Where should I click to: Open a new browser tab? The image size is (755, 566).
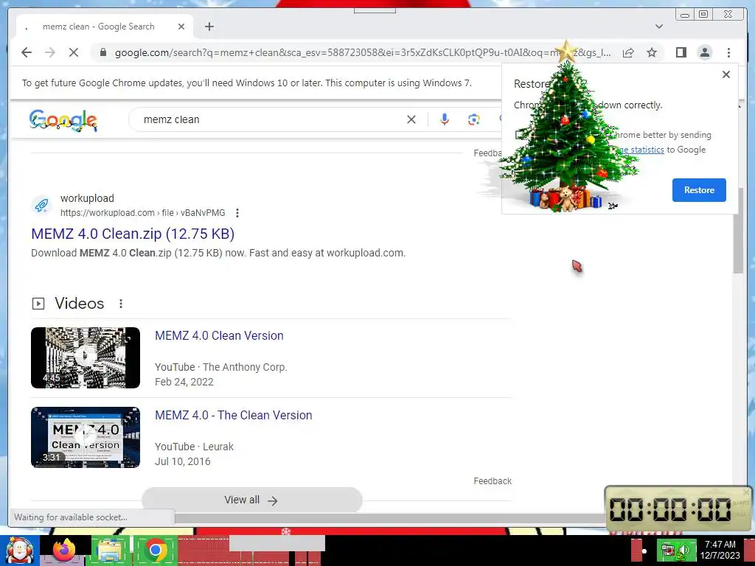coord(209,27)
